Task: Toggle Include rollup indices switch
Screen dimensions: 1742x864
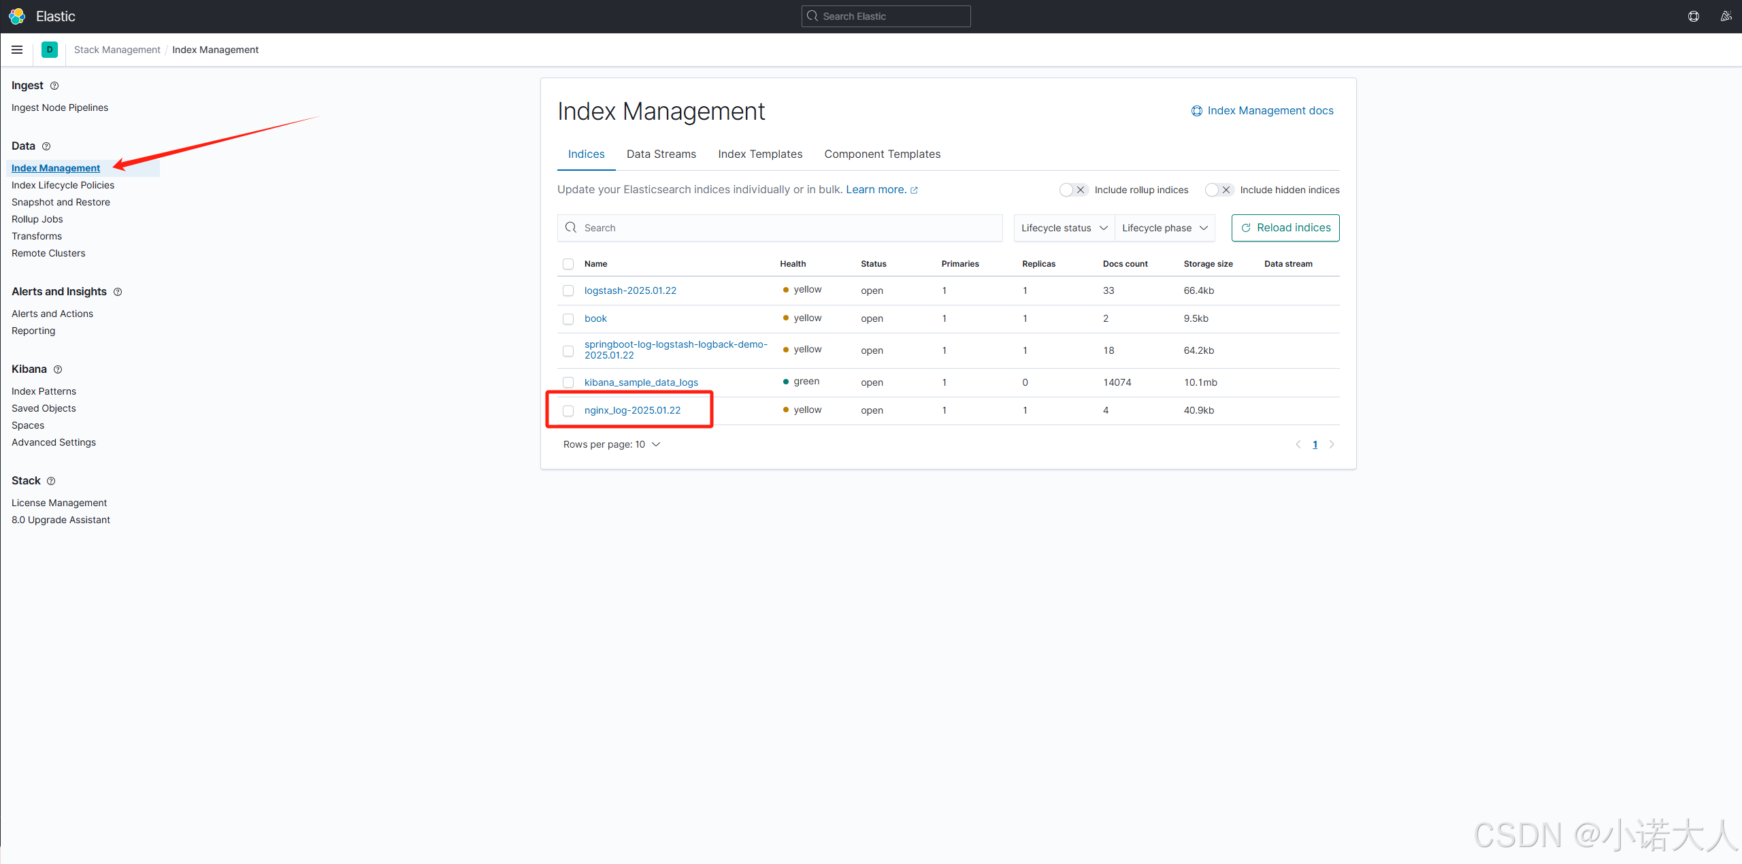Action: pyautogui.click(x=1073, y=190)
